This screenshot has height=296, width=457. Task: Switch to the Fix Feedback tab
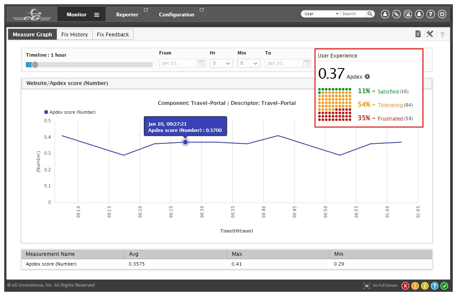pos(113,34)
